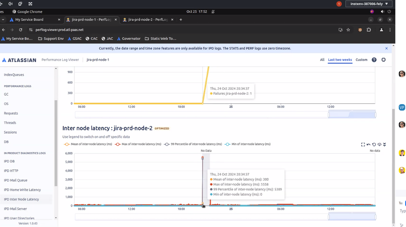
Task: Click the double chevron down icon in chart toolbar
Action: pyautogui.click(x=384, y=144)
